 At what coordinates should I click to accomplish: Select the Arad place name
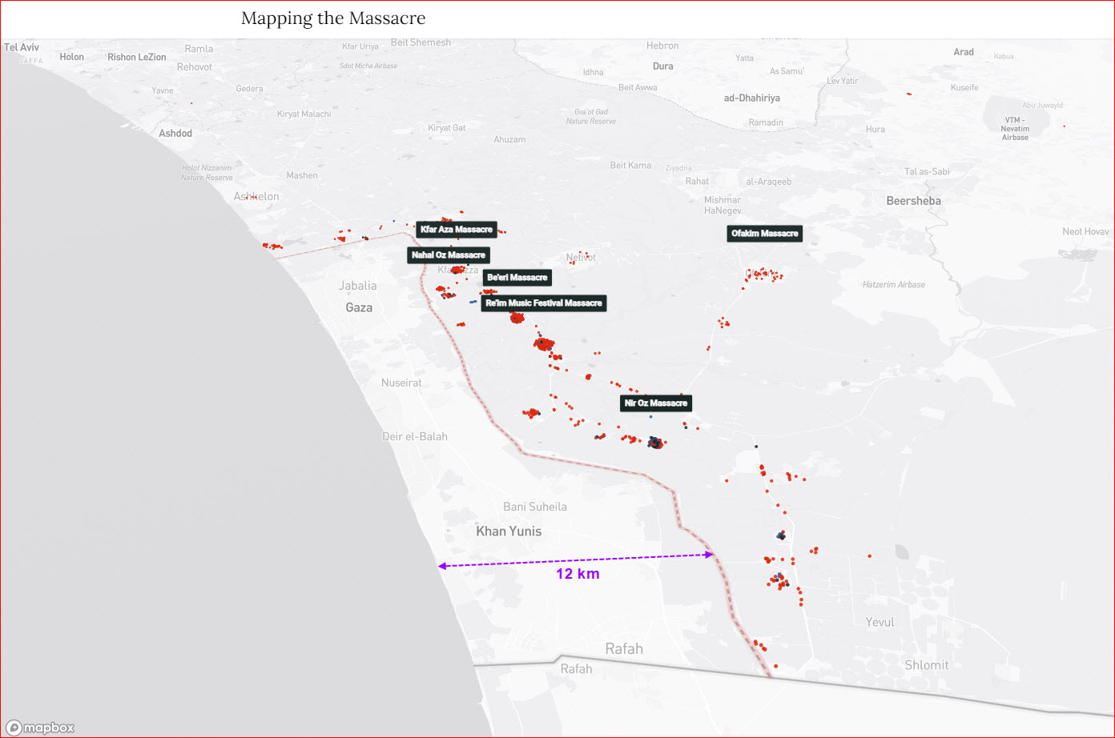point(964,52)
